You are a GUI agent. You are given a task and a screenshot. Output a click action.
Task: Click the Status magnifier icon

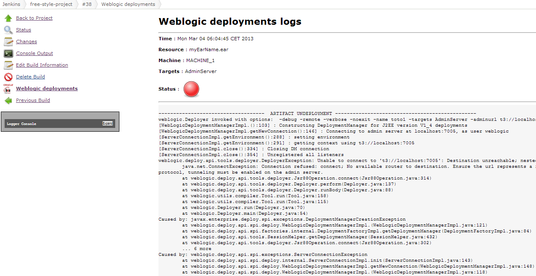pos(8,29)
